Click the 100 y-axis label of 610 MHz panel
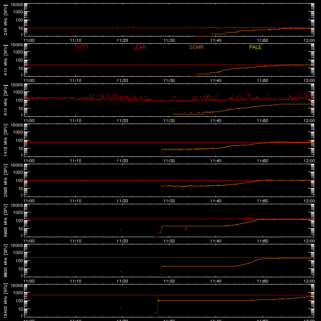 (19, 100)
